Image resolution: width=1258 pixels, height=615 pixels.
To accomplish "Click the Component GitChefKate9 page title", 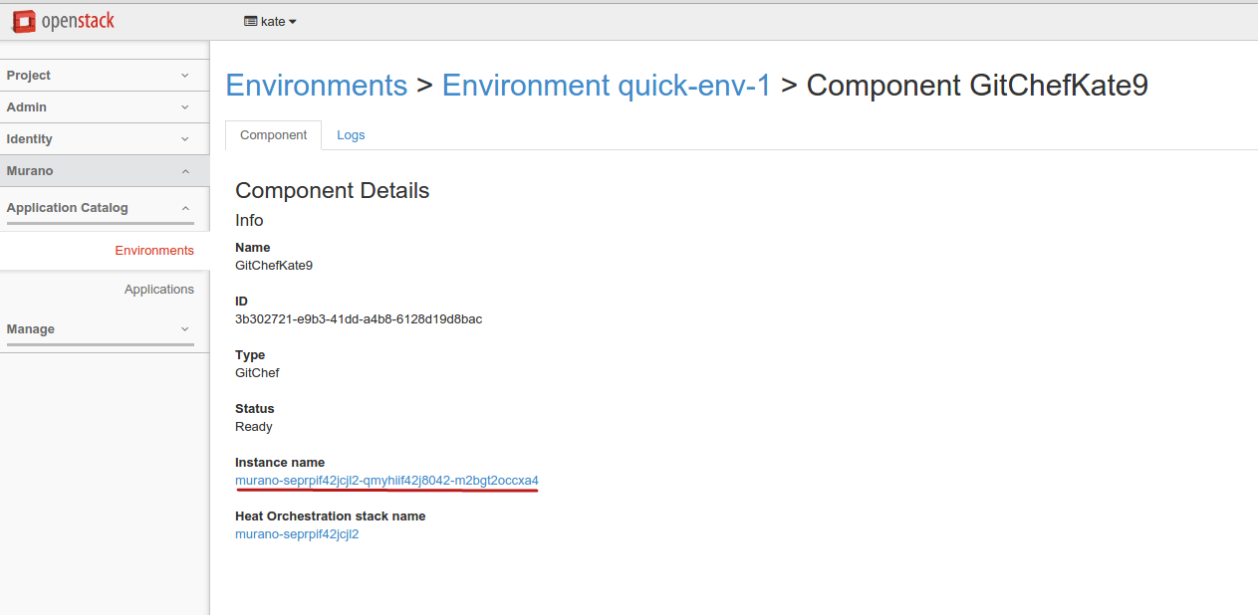I will pyautogui.click(x=976, y=86).
